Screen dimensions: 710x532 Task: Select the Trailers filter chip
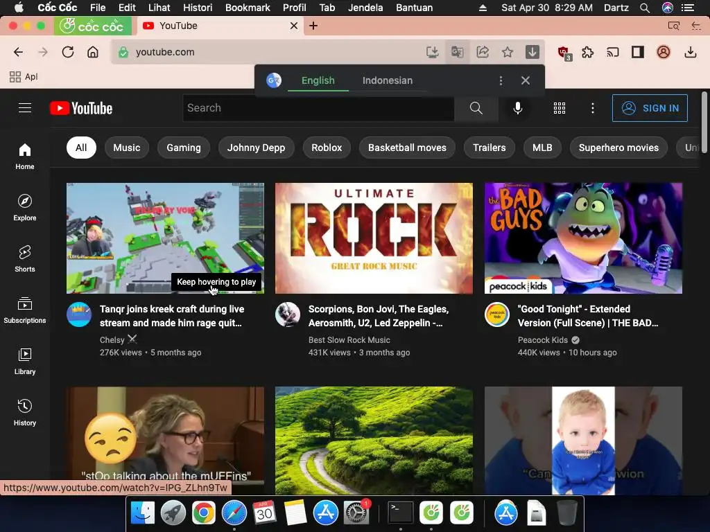489,148
